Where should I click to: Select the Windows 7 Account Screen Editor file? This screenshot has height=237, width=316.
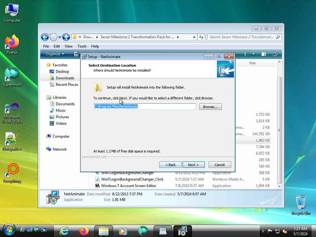[129, 185]
